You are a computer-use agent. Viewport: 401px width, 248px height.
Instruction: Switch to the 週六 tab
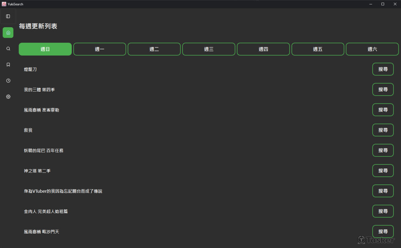point(372,49)
